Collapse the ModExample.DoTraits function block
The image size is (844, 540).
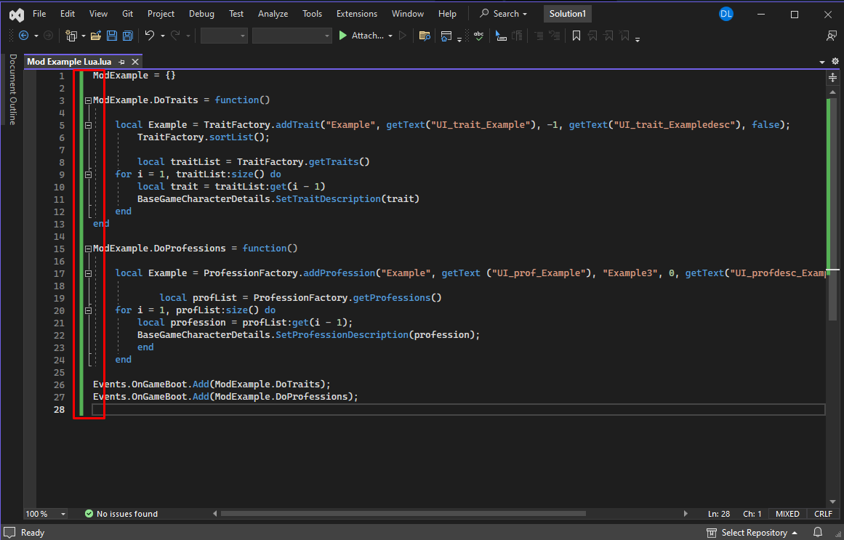[88, 100]
